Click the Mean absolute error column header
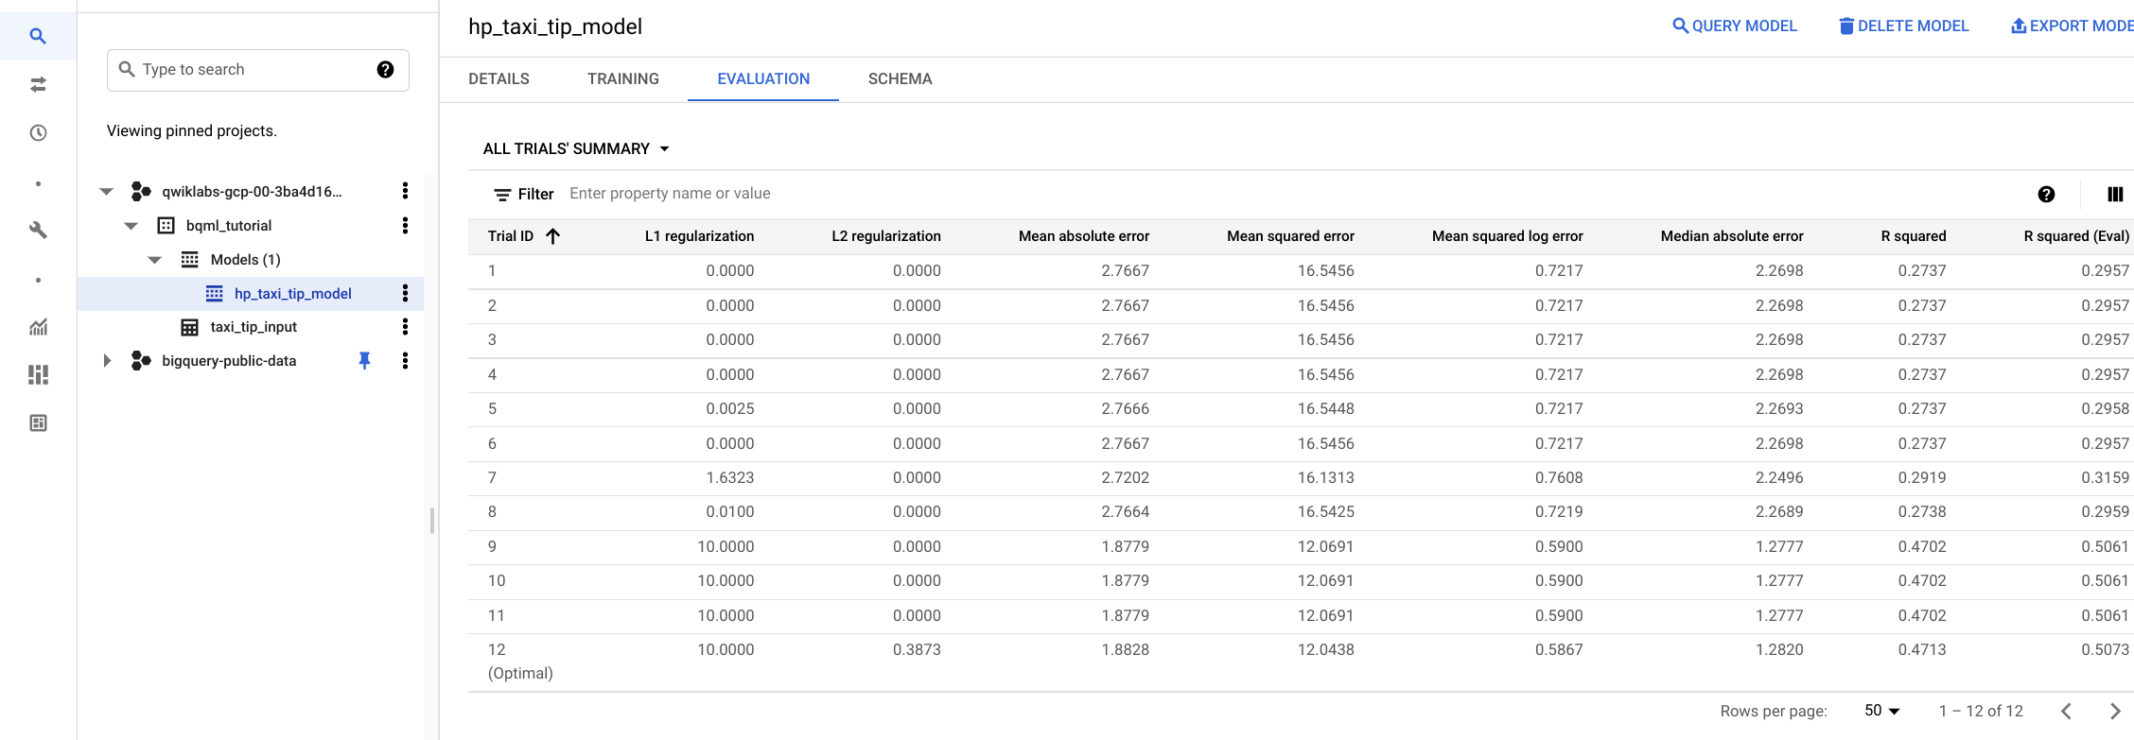 pyautogui.click(x=1084, y=236)
